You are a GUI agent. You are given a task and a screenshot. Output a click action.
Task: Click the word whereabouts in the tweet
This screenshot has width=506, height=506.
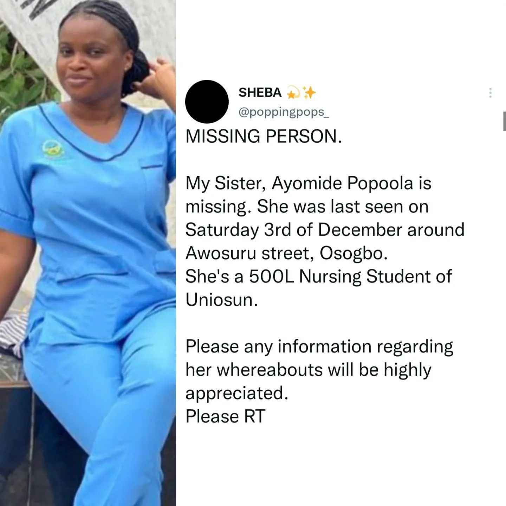coord(270,370)
